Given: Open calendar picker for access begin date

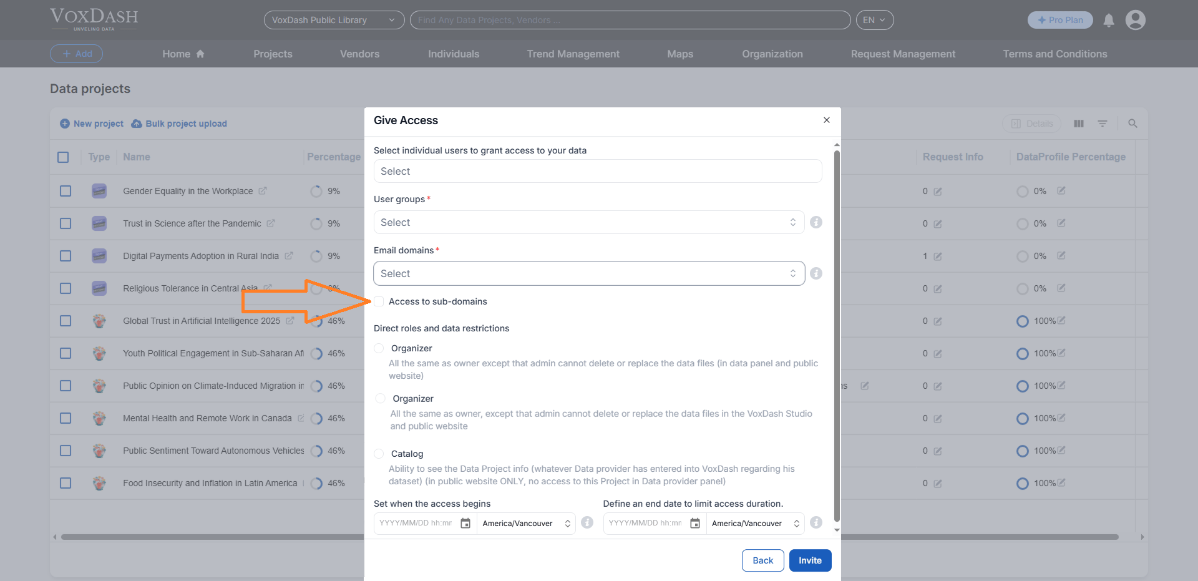Looking at the screenshot, I should pos(465,523).
